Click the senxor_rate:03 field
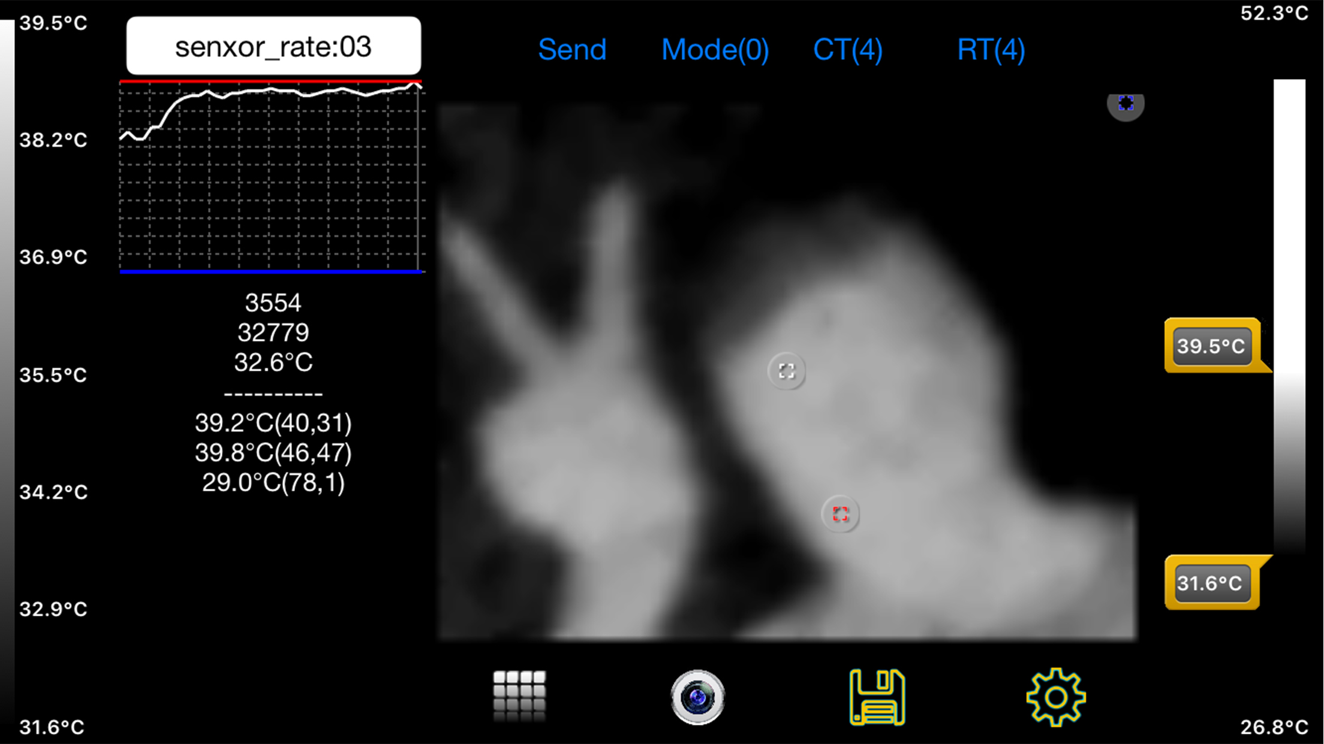This screenshot has height=744, width=1324. (273, 46)
